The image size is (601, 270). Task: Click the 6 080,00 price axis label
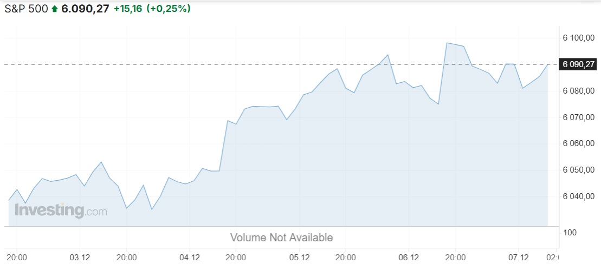[x=578, y=91]
